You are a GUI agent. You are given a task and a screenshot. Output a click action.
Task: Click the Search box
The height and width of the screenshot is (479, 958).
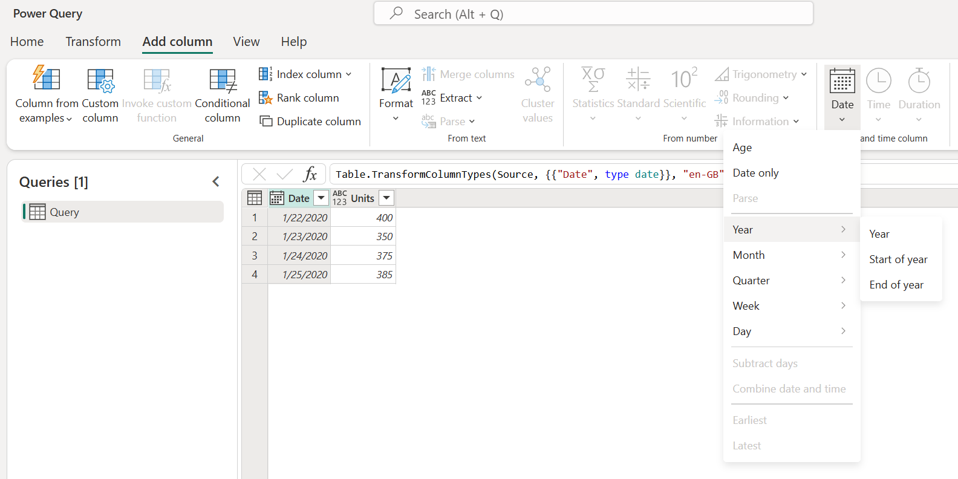pos(593,13)
